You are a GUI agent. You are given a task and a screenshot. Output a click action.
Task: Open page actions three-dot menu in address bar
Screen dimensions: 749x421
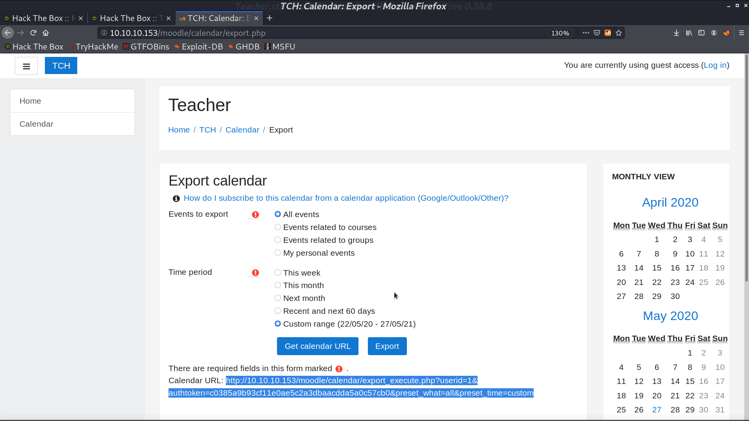click(x=586, y=33)
